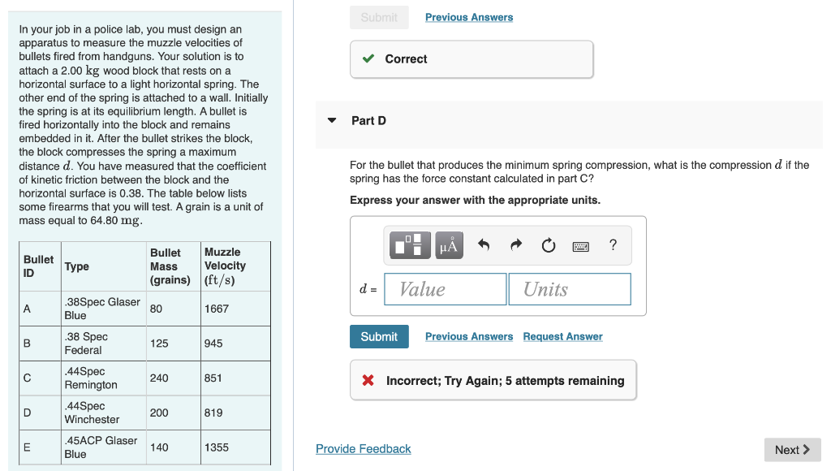Screen dimensions: 831x471
Task: Collapse the Part D section triangle
Action: pos(332,120)
